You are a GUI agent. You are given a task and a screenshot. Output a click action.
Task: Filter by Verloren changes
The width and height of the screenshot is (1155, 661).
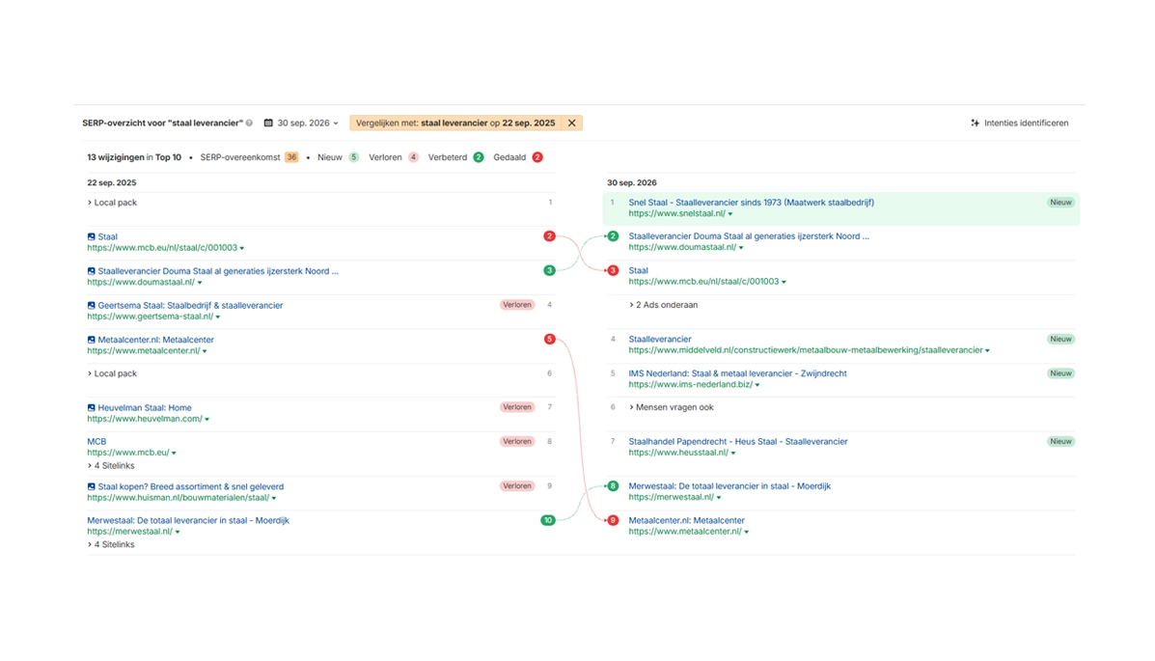[x=394, y=157]
